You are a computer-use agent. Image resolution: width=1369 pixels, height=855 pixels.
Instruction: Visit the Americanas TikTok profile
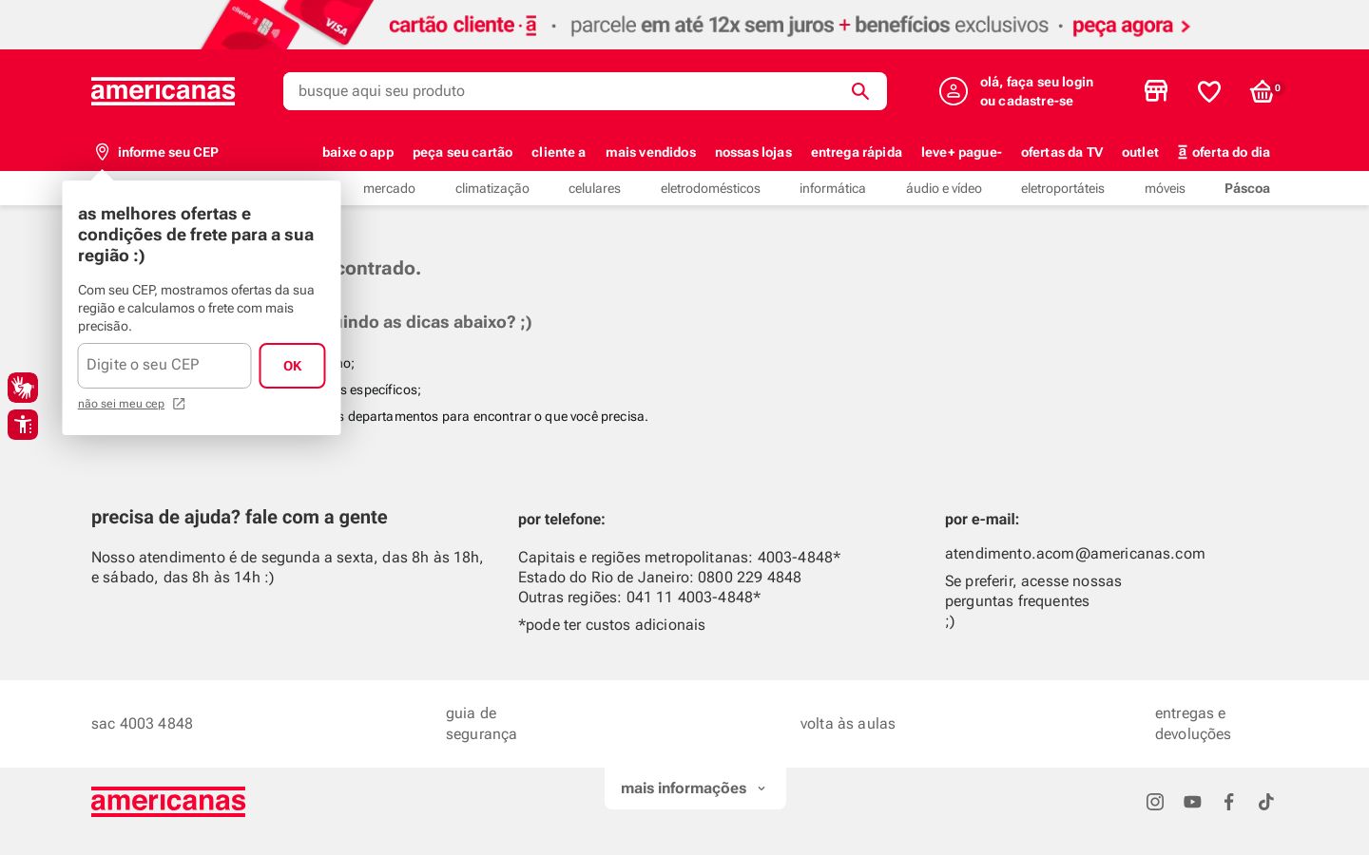click(1266, 802)
